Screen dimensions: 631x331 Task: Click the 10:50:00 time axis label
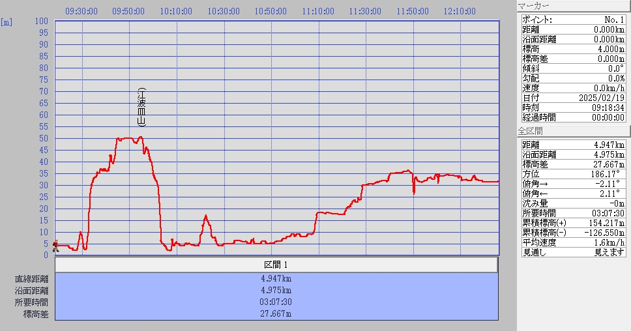coord(271,11)
